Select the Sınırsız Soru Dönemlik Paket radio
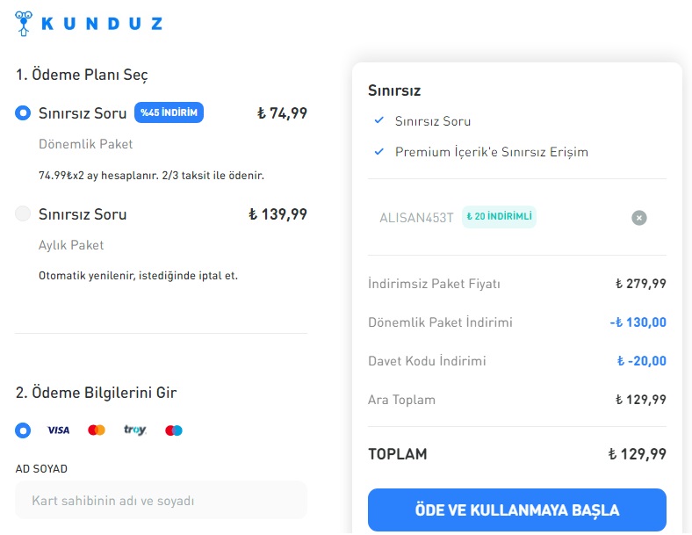Screen dimensions: 692x535 [23, 113]
